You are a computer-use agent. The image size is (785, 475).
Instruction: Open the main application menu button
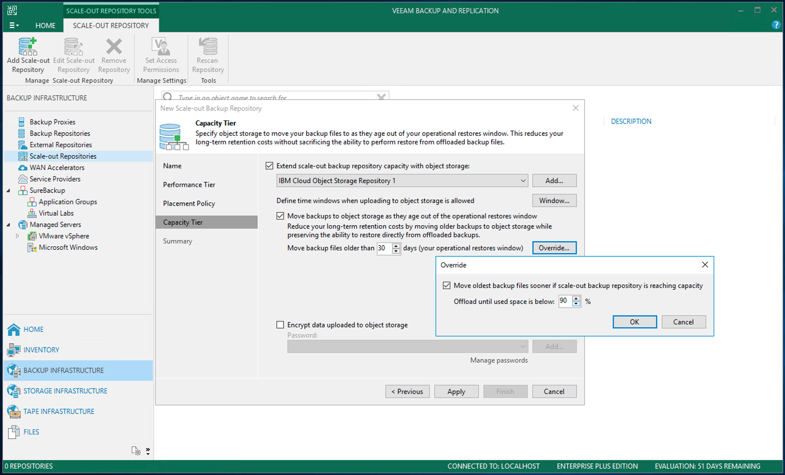[14, 25]
